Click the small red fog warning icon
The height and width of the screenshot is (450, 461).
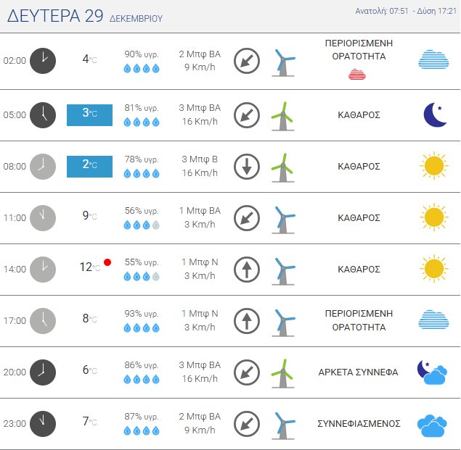356,74
